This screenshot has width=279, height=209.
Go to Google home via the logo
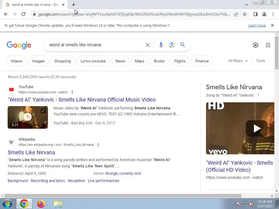point(19,45)
